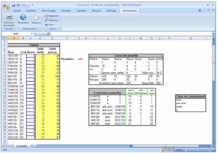Click the Save icon in quick access toolbar
The image size is (218, 153).
[x=13, y=5]
